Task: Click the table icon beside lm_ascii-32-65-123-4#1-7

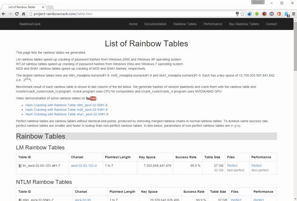Action: pyautogui.click(x=20, y=166)
